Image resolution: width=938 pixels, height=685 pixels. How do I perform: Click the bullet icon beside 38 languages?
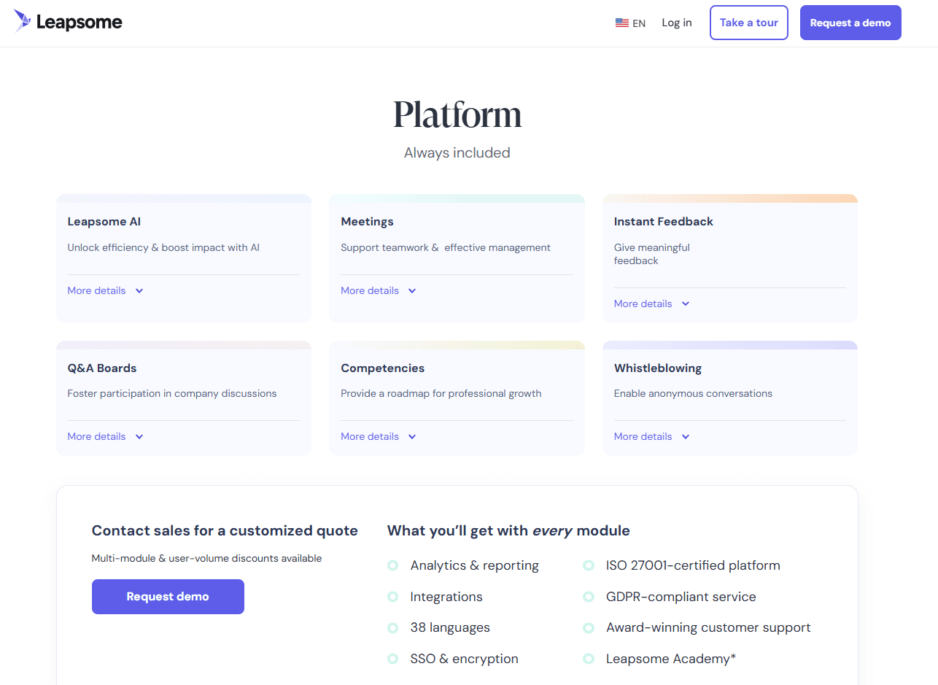click(392, 627)
